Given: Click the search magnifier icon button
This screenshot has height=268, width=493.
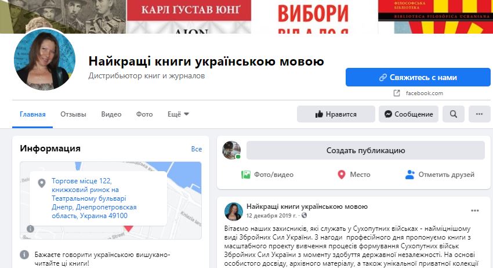Looking at the screenshot, I should coord(453,114).
